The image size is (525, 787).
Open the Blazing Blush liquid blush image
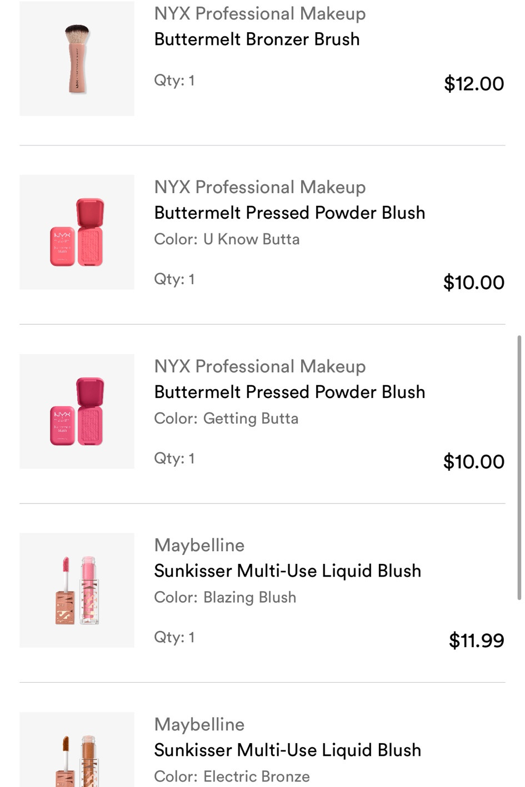pyautogui.click(x=77, y=590)
